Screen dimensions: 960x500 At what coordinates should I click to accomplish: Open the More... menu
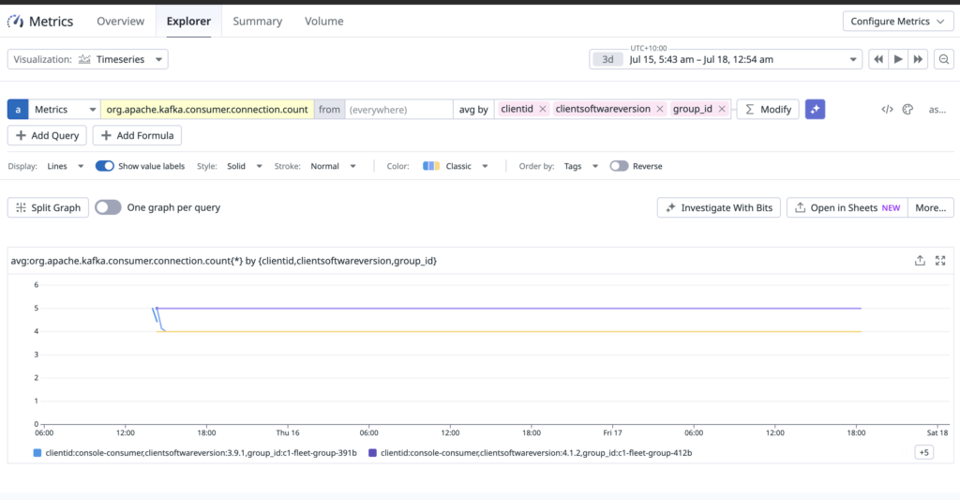tap(931, 207)
